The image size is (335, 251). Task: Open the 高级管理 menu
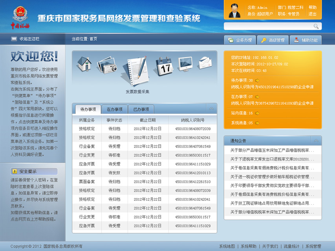[x=273, y=40]
